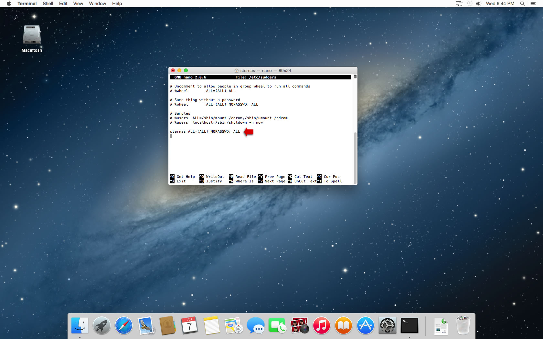Viewport: 543px width, 339px height.
Task: Open the Help menu
Action: [x=117, y=4]
